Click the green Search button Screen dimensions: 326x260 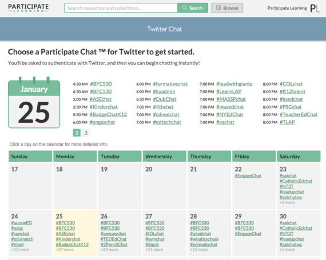point(193,8)
